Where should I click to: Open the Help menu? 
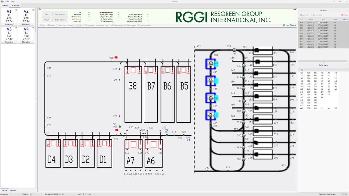point(13,1)
